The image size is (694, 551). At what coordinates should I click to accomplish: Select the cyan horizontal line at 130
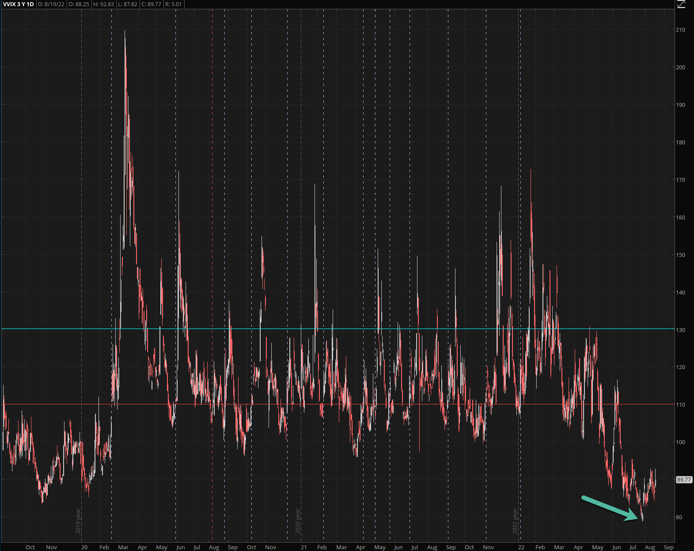(338, 329)
